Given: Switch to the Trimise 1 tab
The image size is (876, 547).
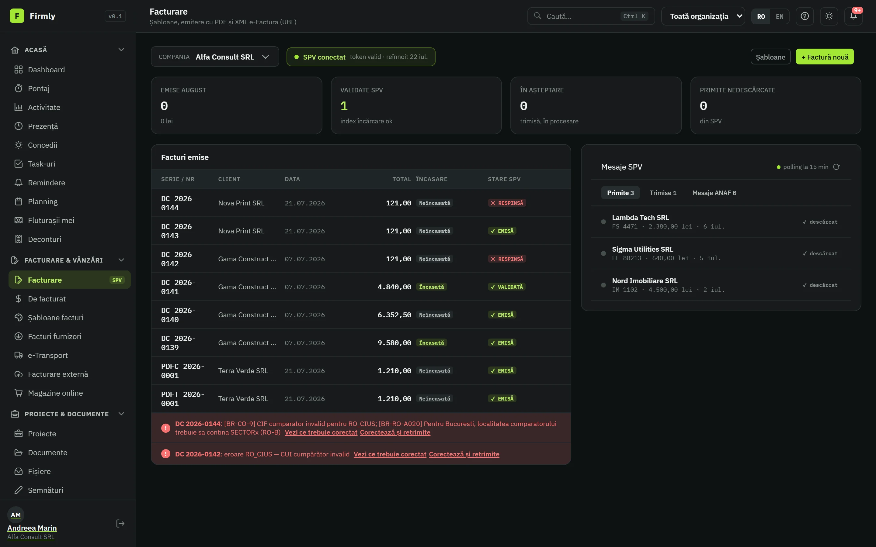Looking at the screenshot, I should 663,192.
